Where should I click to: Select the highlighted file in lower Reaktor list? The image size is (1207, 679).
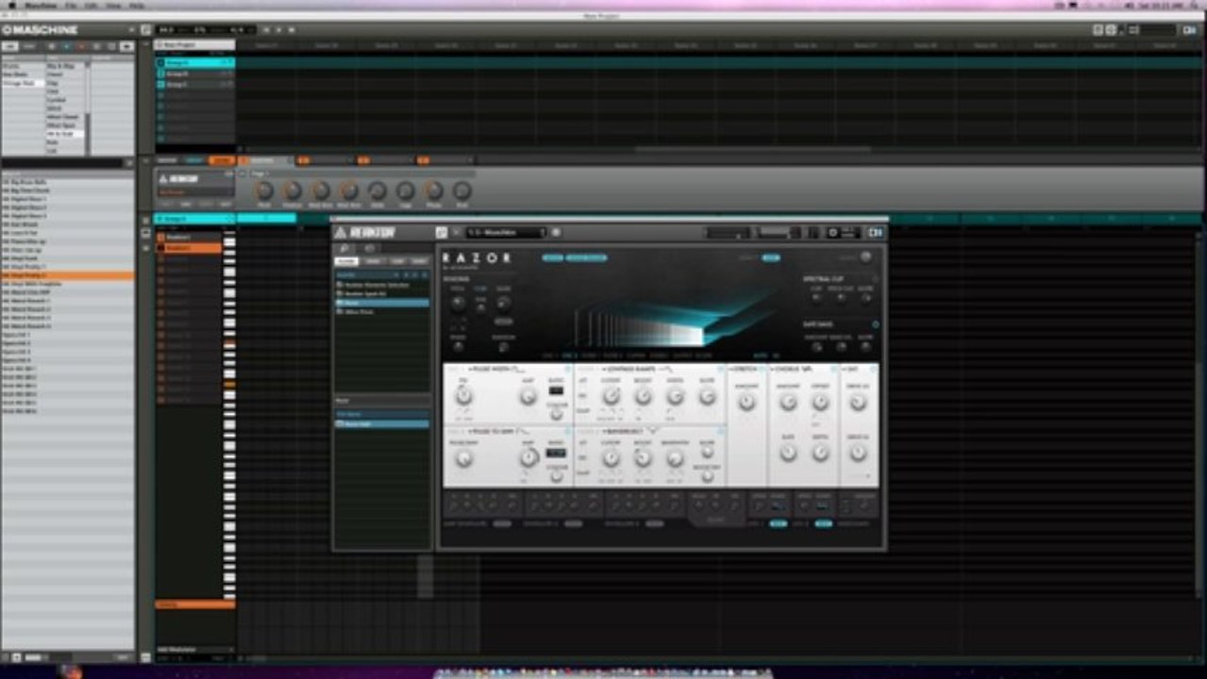(x=382, y=424)
